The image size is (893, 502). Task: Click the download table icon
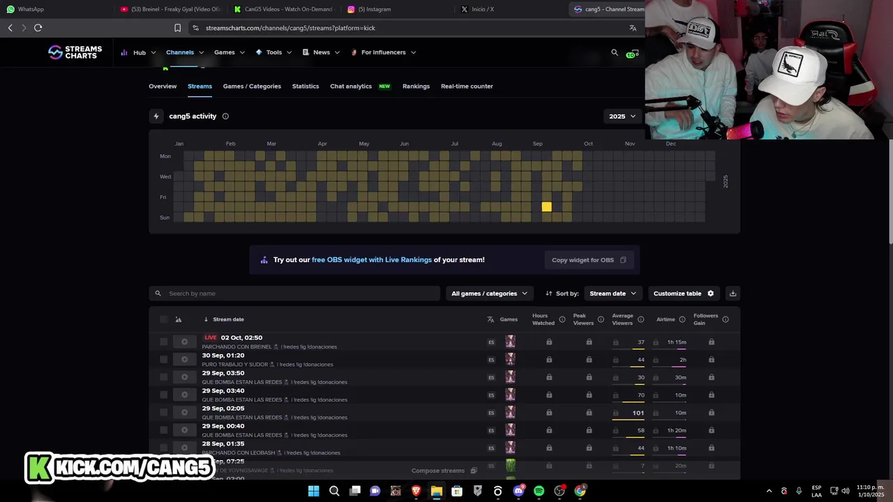pyautogui.click(x=733, y=294)
